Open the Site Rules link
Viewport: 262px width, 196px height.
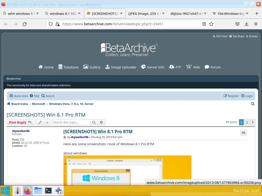237,36
